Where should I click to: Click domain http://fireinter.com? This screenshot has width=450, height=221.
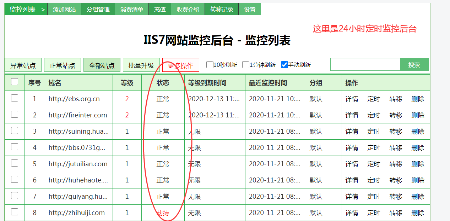coord(78,115)
